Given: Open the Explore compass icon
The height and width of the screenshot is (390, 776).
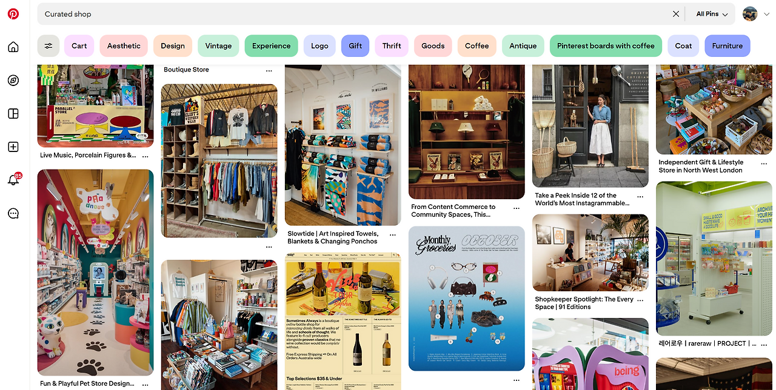Looking at the screenshot, I should (x=13, y=81).
